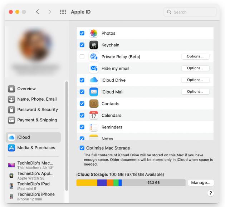Go forward with the right chevron
The image size is (225, 207).
coord(50,12)
